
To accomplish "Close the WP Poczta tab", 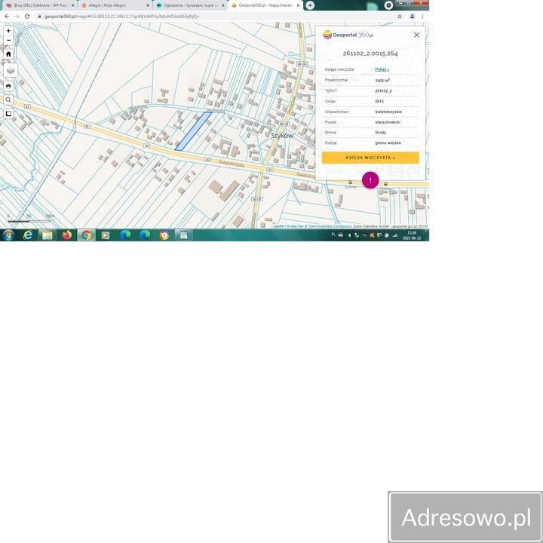I will [x=72, y=5].
